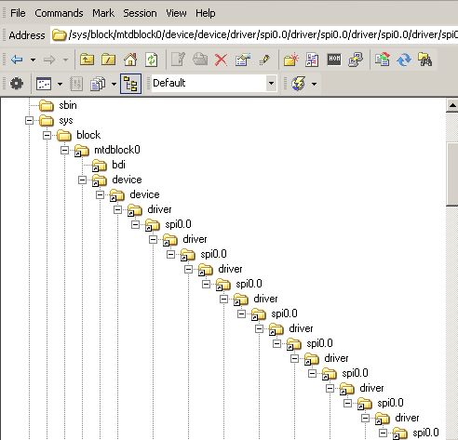Screen dimensions: 458x440
Task: Toggle the directory tree panel button
Action: pos(130,84)
